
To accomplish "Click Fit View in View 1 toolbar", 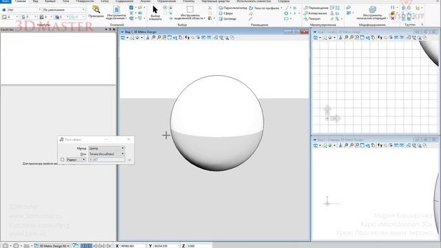I will coord(170,38).
